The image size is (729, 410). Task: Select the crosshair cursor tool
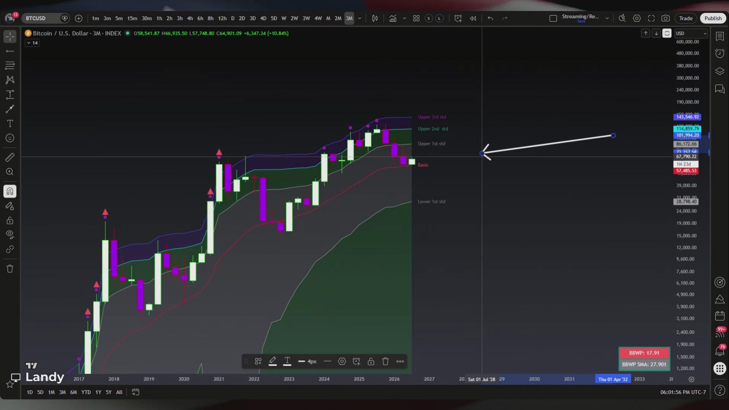pos(10,36)
